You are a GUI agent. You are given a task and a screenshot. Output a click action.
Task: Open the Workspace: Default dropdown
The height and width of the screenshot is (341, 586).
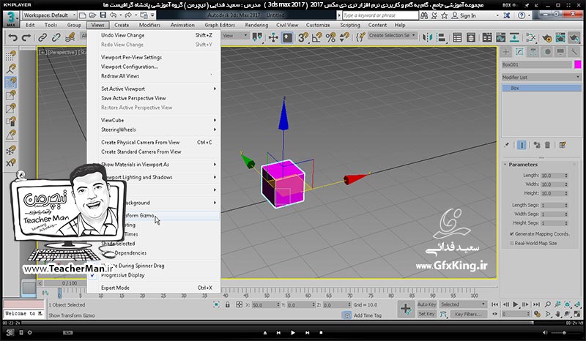(49, 15)
